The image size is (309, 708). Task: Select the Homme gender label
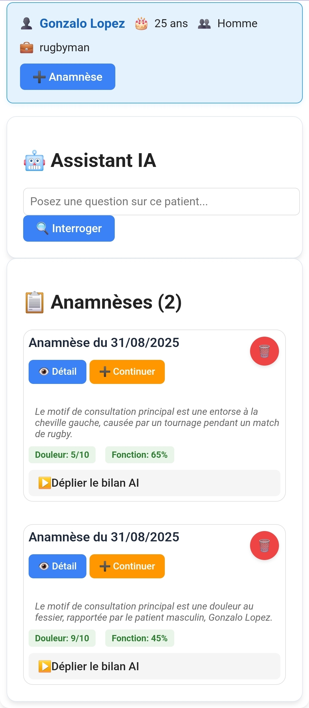237,23
